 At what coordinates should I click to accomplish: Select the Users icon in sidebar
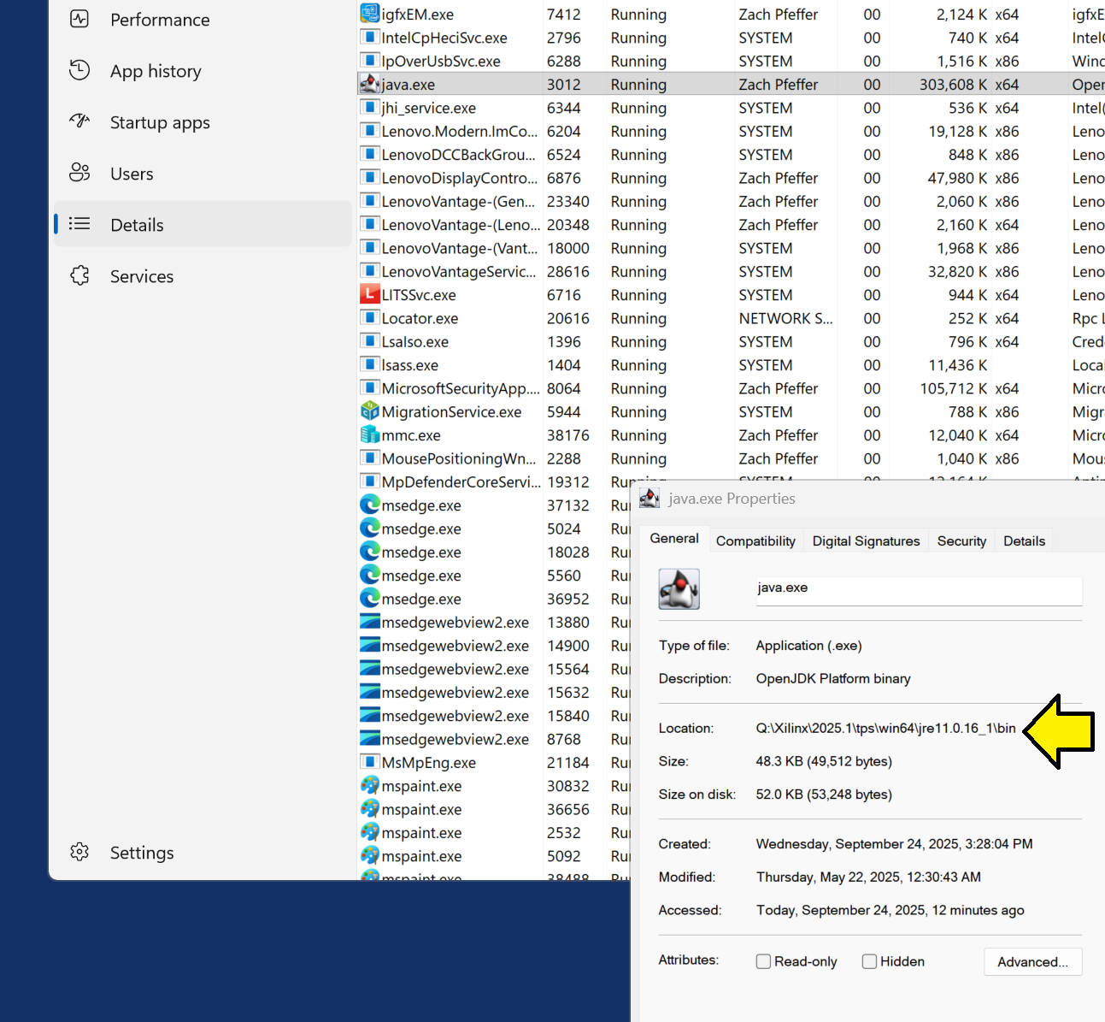[79, 173]
